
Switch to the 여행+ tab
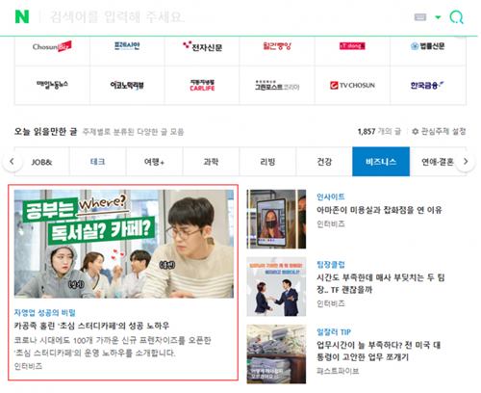point(154,162)
